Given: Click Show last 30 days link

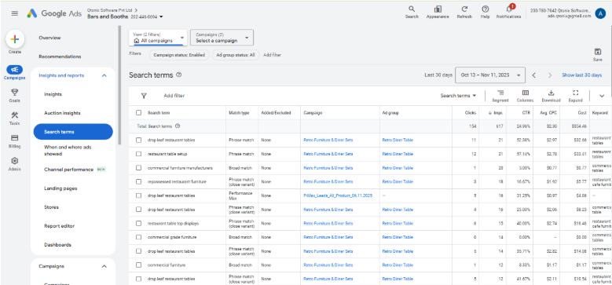Looking at the screenshot, I should click(x=581, y=75).
